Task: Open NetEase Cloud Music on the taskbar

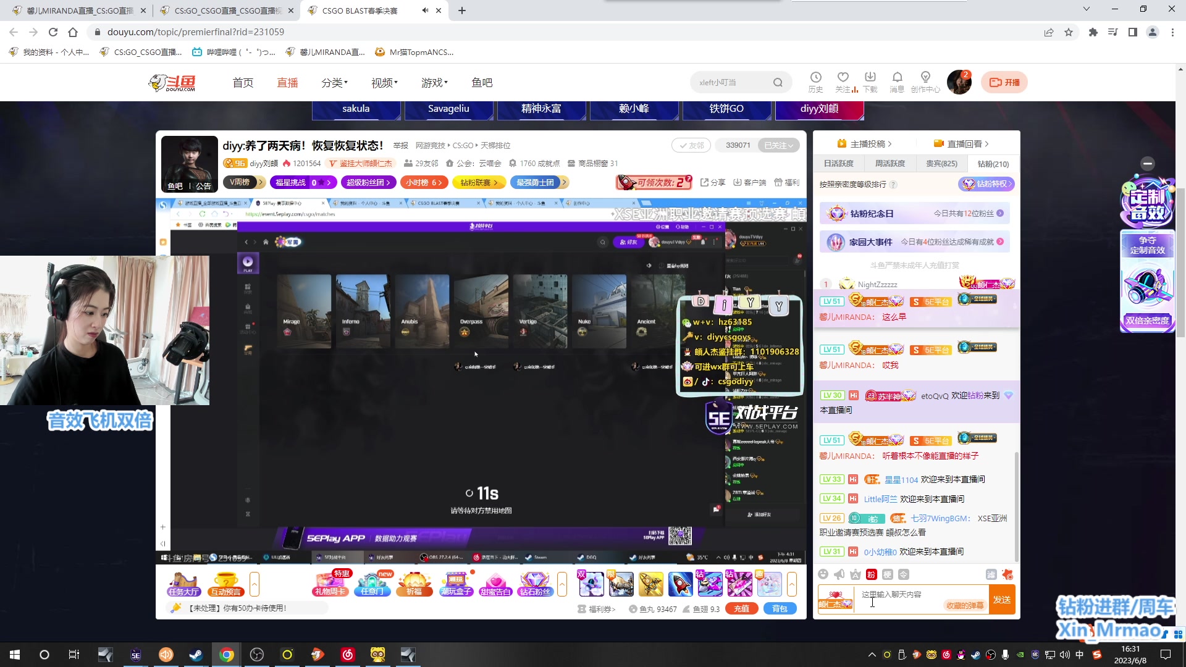Action: point(348,655)
